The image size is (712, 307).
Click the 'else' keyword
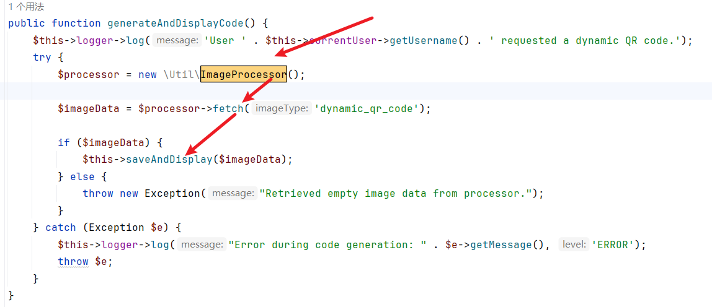coord(82,176)
